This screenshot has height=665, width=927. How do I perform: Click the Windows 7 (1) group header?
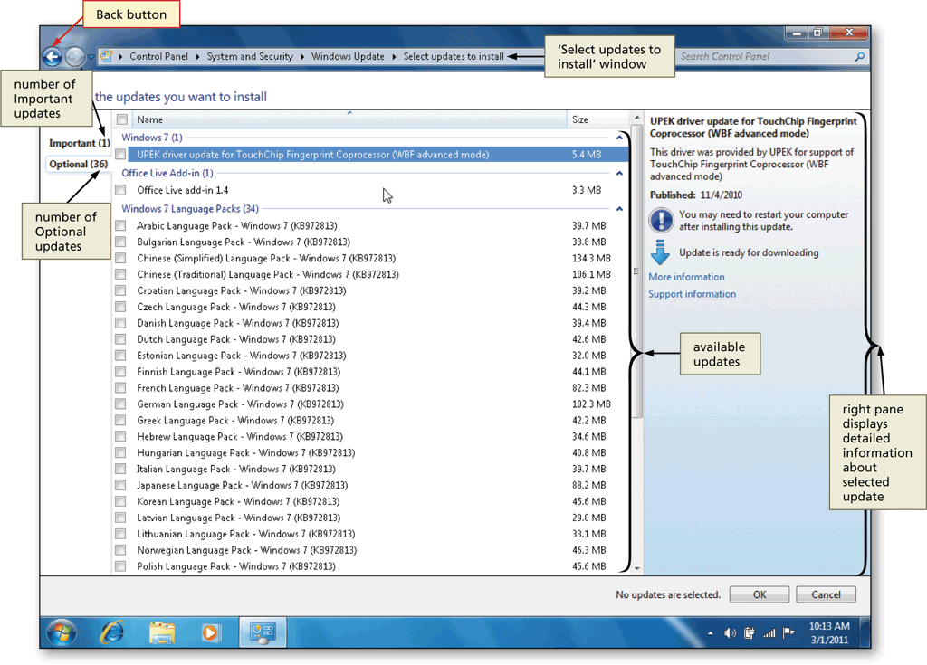pyautogui.click(x=152, y=138)
